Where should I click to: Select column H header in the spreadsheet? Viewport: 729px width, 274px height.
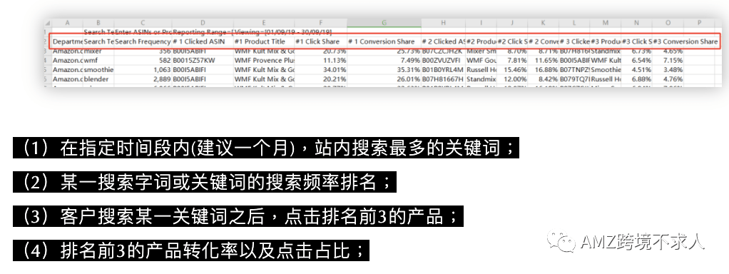443,23
